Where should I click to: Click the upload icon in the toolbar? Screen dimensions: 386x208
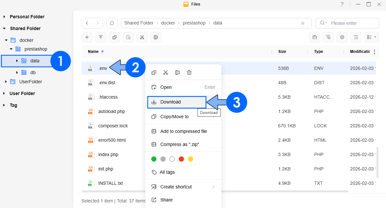tap(101, 37)
